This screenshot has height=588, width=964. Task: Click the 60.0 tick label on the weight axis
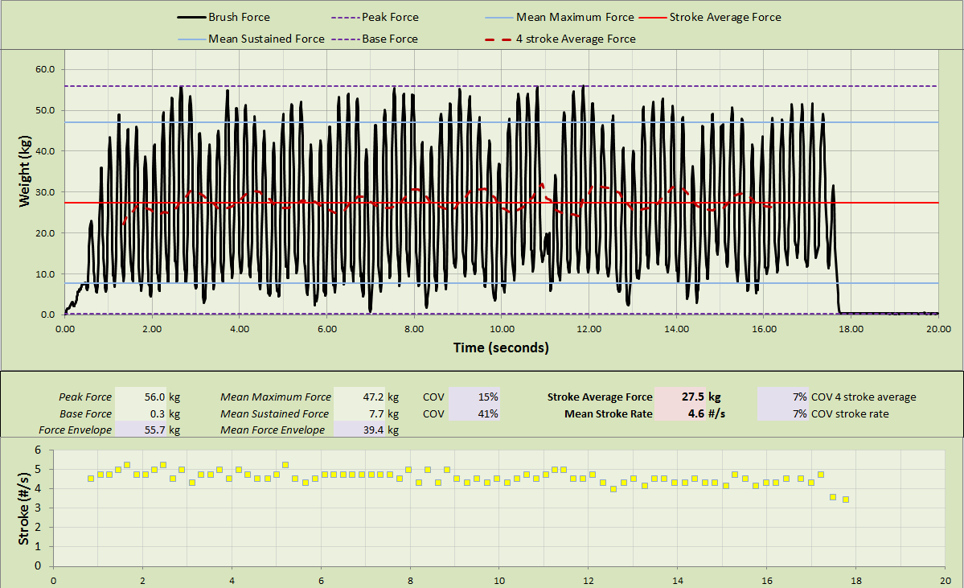(x=45, y=69)
